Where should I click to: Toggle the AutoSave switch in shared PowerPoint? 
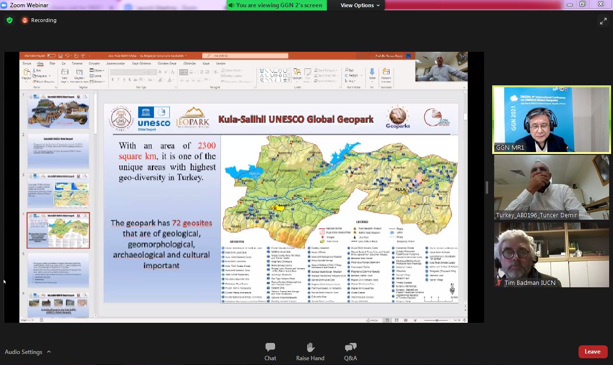coord(51,56)
